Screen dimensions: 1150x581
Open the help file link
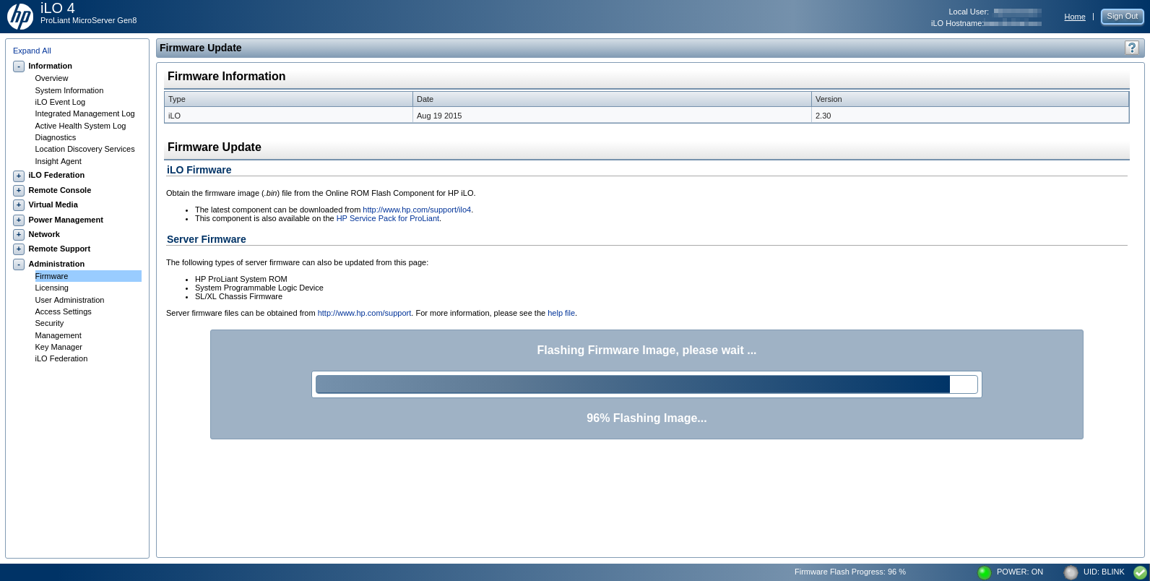561,313
